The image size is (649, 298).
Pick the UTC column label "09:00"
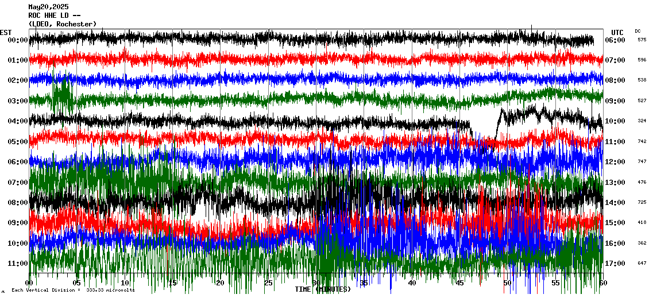coord(615,101)
